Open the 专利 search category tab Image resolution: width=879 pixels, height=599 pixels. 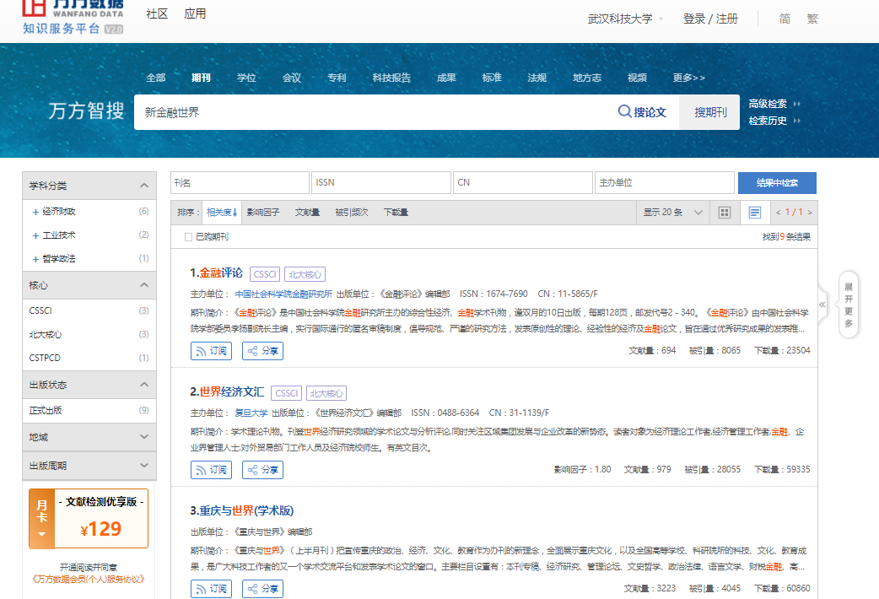(337, 78)
